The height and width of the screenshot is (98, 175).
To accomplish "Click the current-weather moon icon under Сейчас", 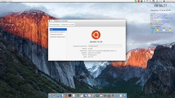I will pyautogui.click(x=152, y=30).
